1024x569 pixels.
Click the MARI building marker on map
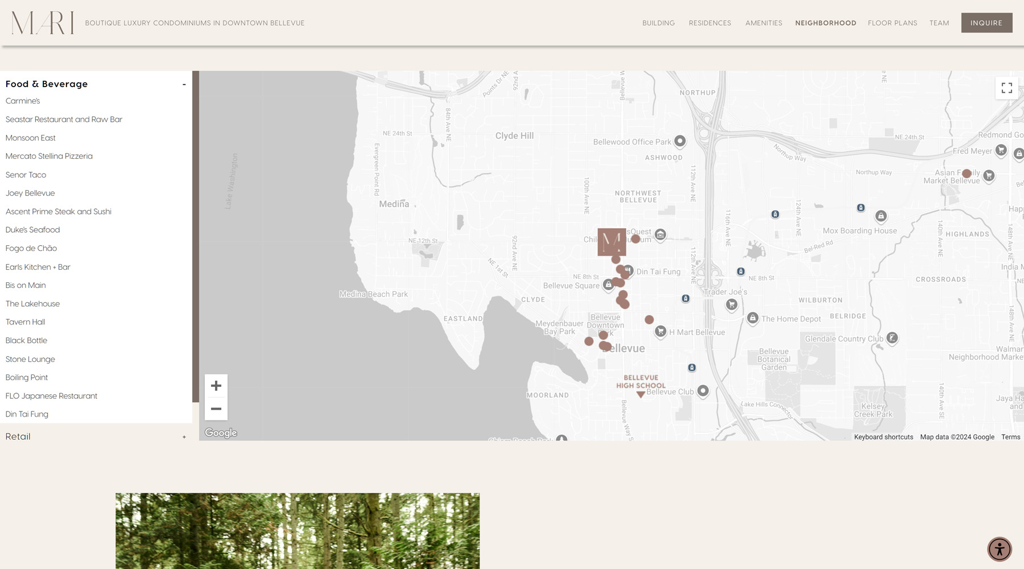coord(612,242)
